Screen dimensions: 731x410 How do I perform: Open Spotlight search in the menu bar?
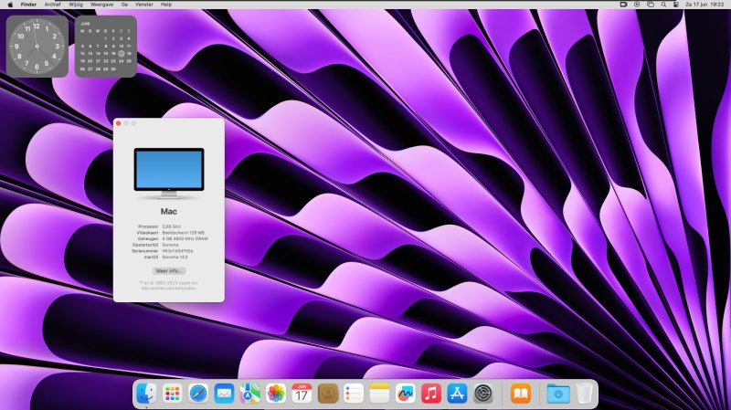click(x=663, y=5)
